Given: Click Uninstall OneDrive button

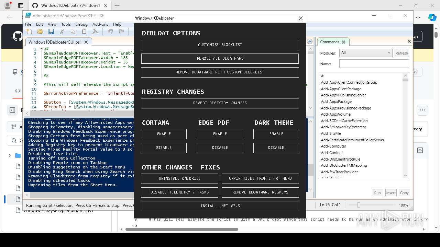Looking at the screenshot, I should point(179,179).
